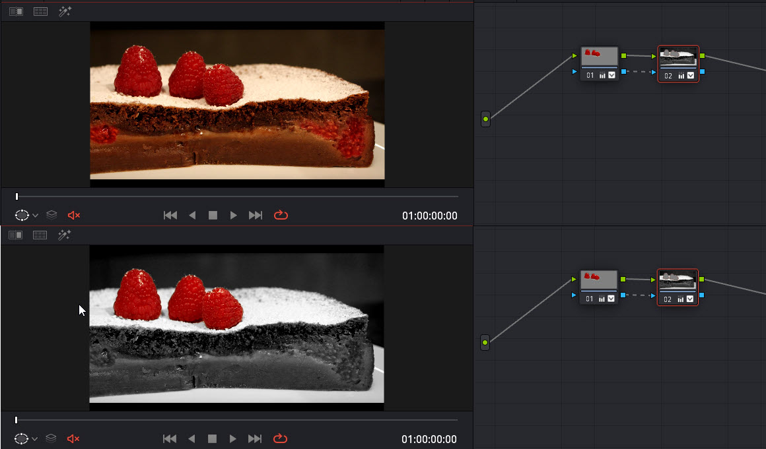The width and height of the screenshot is (766, 449).
Task: Play forward in the top viewer
Action: click(233, 216)
